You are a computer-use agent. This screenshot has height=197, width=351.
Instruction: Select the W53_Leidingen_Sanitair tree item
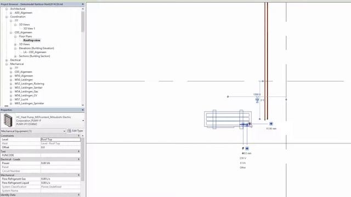[29, 88]
